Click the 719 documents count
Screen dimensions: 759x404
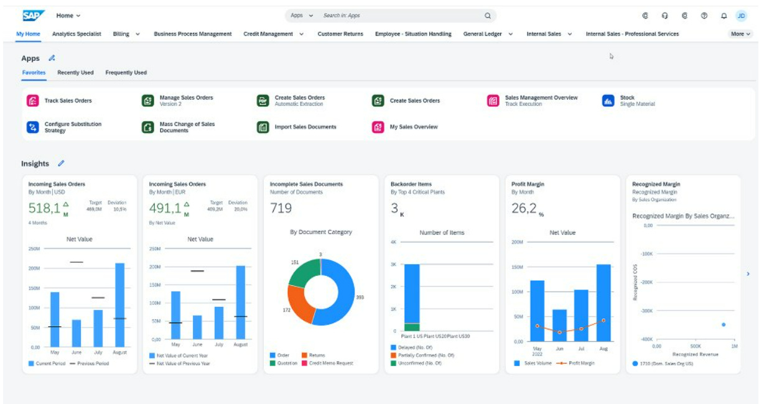(x=281, y=208)
